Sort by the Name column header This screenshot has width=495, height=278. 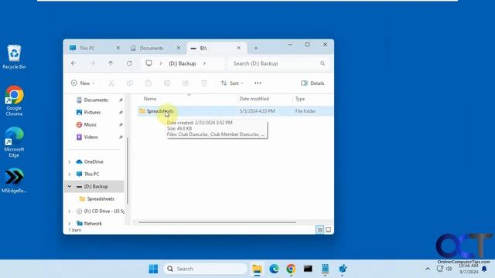tap(150, 99)
